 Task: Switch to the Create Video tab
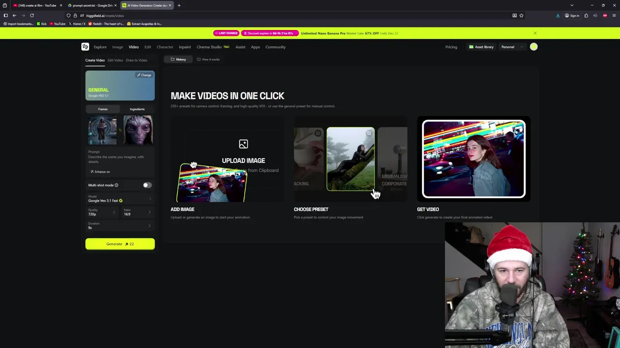(95, 60)
